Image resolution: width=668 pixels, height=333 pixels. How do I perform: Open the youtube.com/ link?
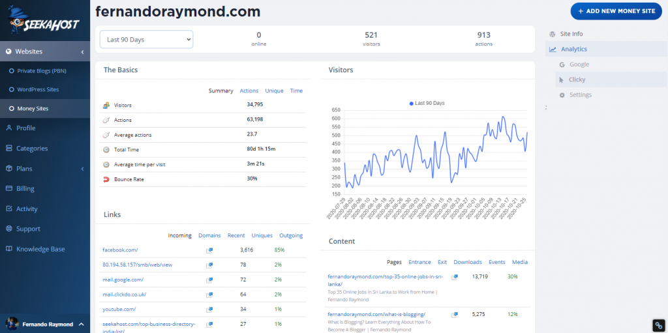119,309
